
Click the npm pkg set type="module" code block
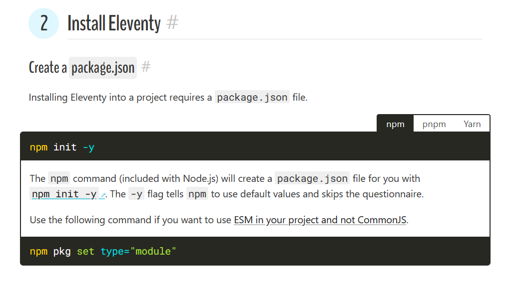click(255, 251)
